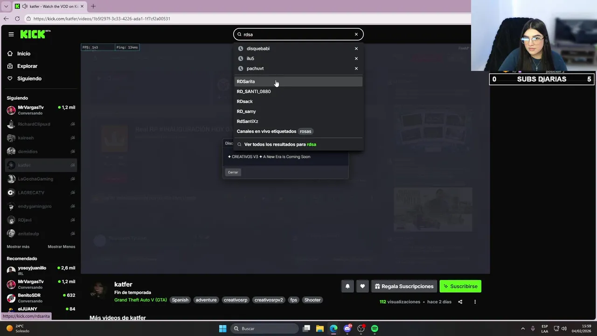This screenshot has width=597, height=336.
Task: Go back in the browser
Action: pos(6,19)
